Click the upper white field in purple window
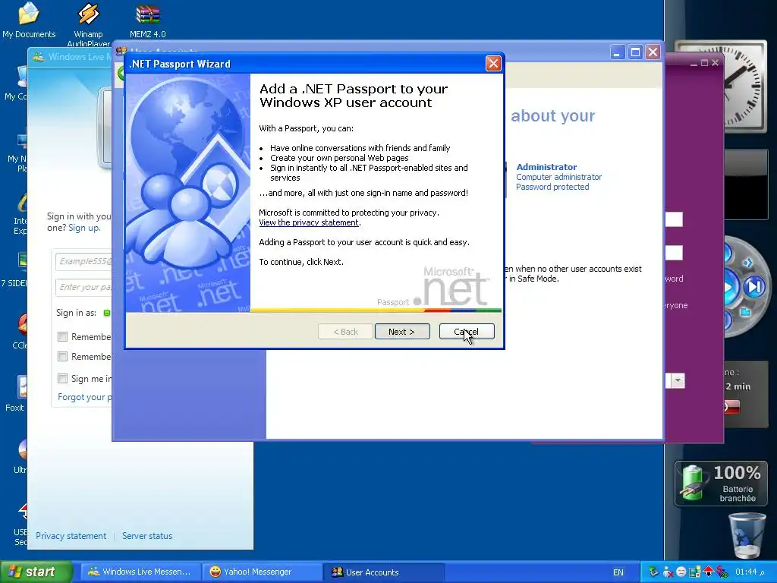The width and height of the screenshot is (777, 583). click(674, 219)
